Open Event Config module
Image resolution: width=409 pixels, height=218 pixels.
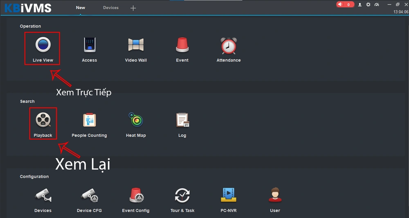click(136, 196)
